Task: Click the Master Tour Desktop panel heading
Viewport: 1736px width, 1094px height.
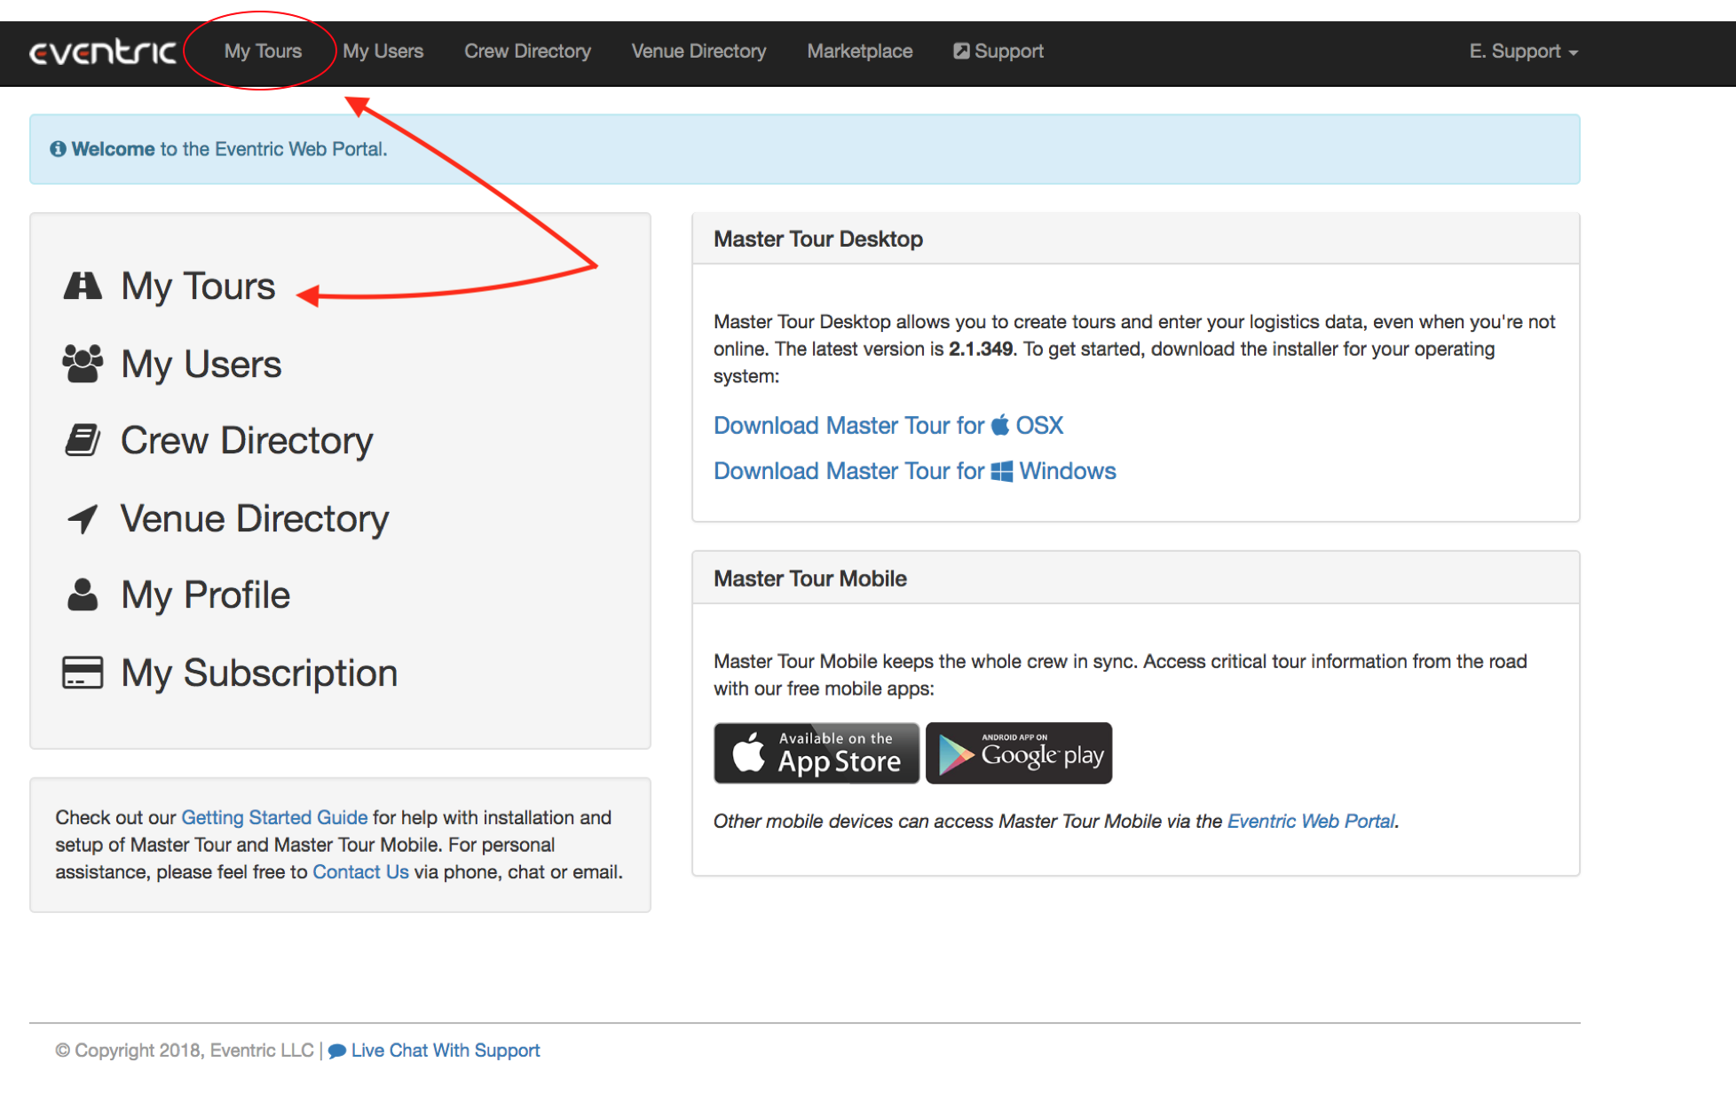Action: pos(818,240)
